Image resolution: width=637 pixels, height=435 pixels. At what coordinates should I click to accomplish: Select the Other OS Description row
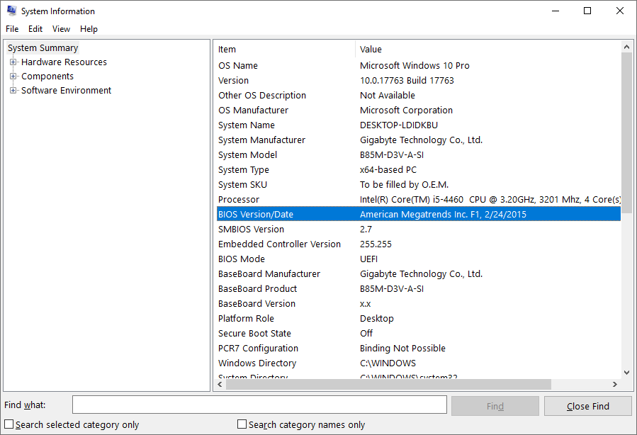tap(419, 96)
